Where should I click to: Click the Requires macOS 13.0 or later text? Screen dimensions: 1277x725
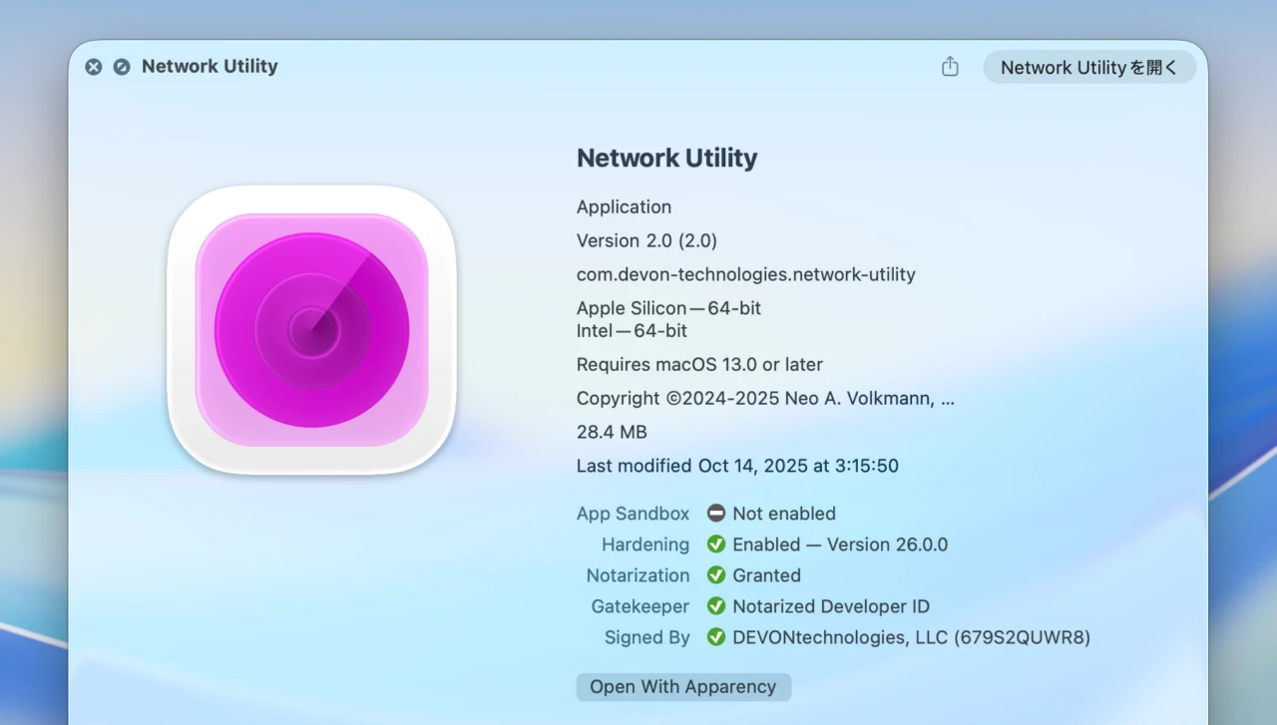coord(699,364)
